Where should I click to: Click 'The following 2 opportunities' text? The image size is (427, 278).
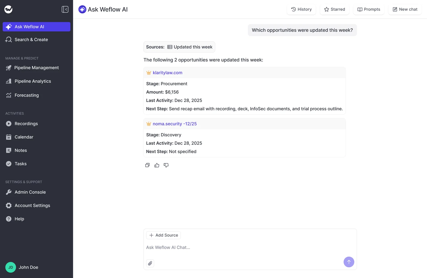coord(203,60)
